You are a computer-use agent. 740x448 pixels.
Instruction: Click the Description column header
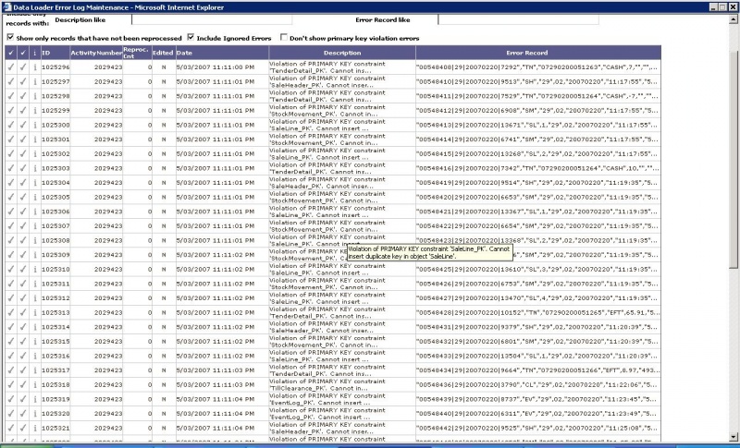(342, 53)
